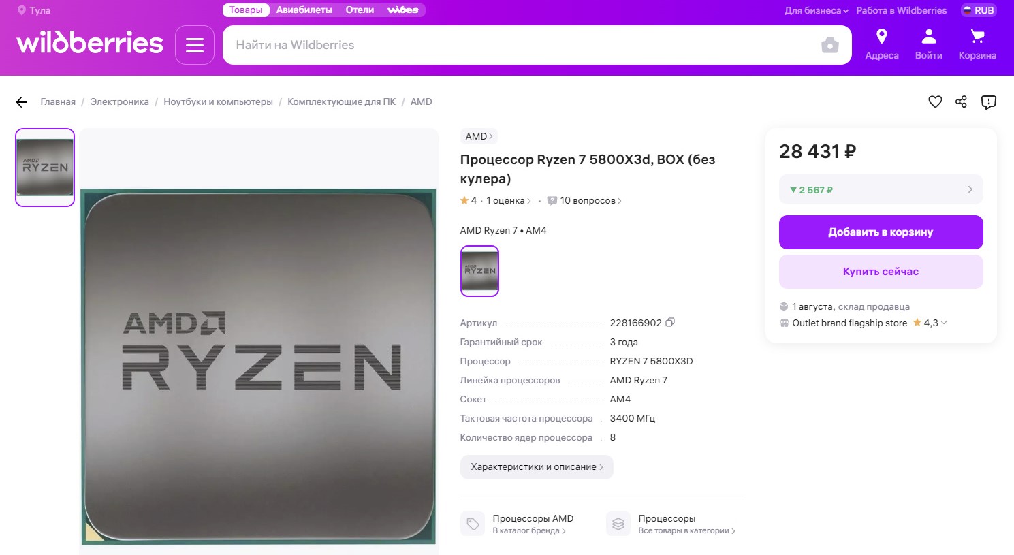Expand the price drop 2 567 ₽ details
Viewport: 1014px width, 555px height.
click(x=881, y=190)
